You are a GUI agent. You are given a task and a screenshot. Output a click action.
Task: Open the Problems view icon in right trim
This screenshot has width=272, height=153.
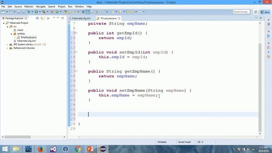(x=269, y=48)
